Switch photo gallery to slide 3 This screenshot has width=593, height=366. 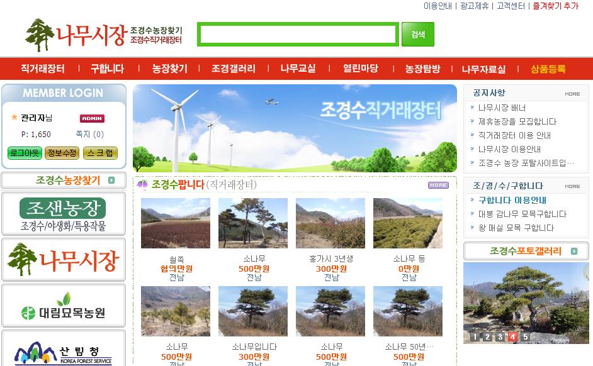(x=500, y=337)
